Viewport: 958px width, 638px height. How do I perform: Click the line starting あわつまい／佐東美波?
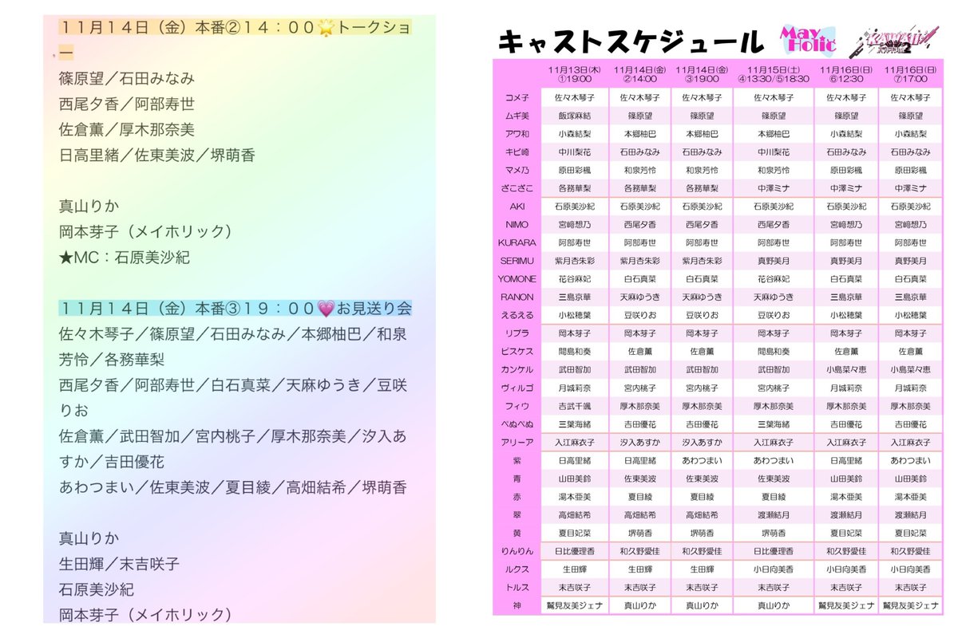(x=232, y=487)
